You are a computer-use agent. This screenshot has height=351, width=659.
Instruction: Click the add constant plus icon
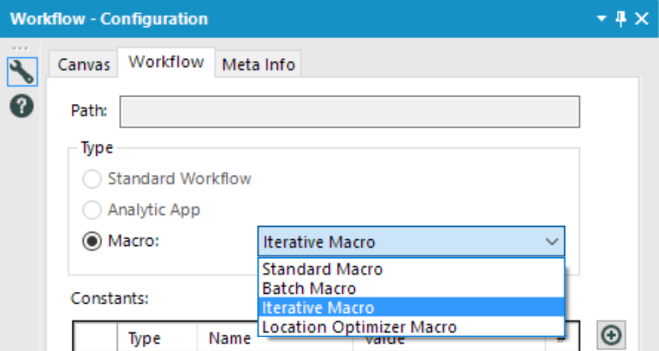tap(612, 335)
